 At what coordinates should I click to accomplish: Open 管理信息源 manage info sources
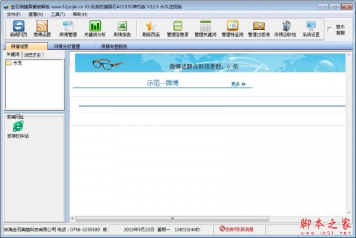177,29
